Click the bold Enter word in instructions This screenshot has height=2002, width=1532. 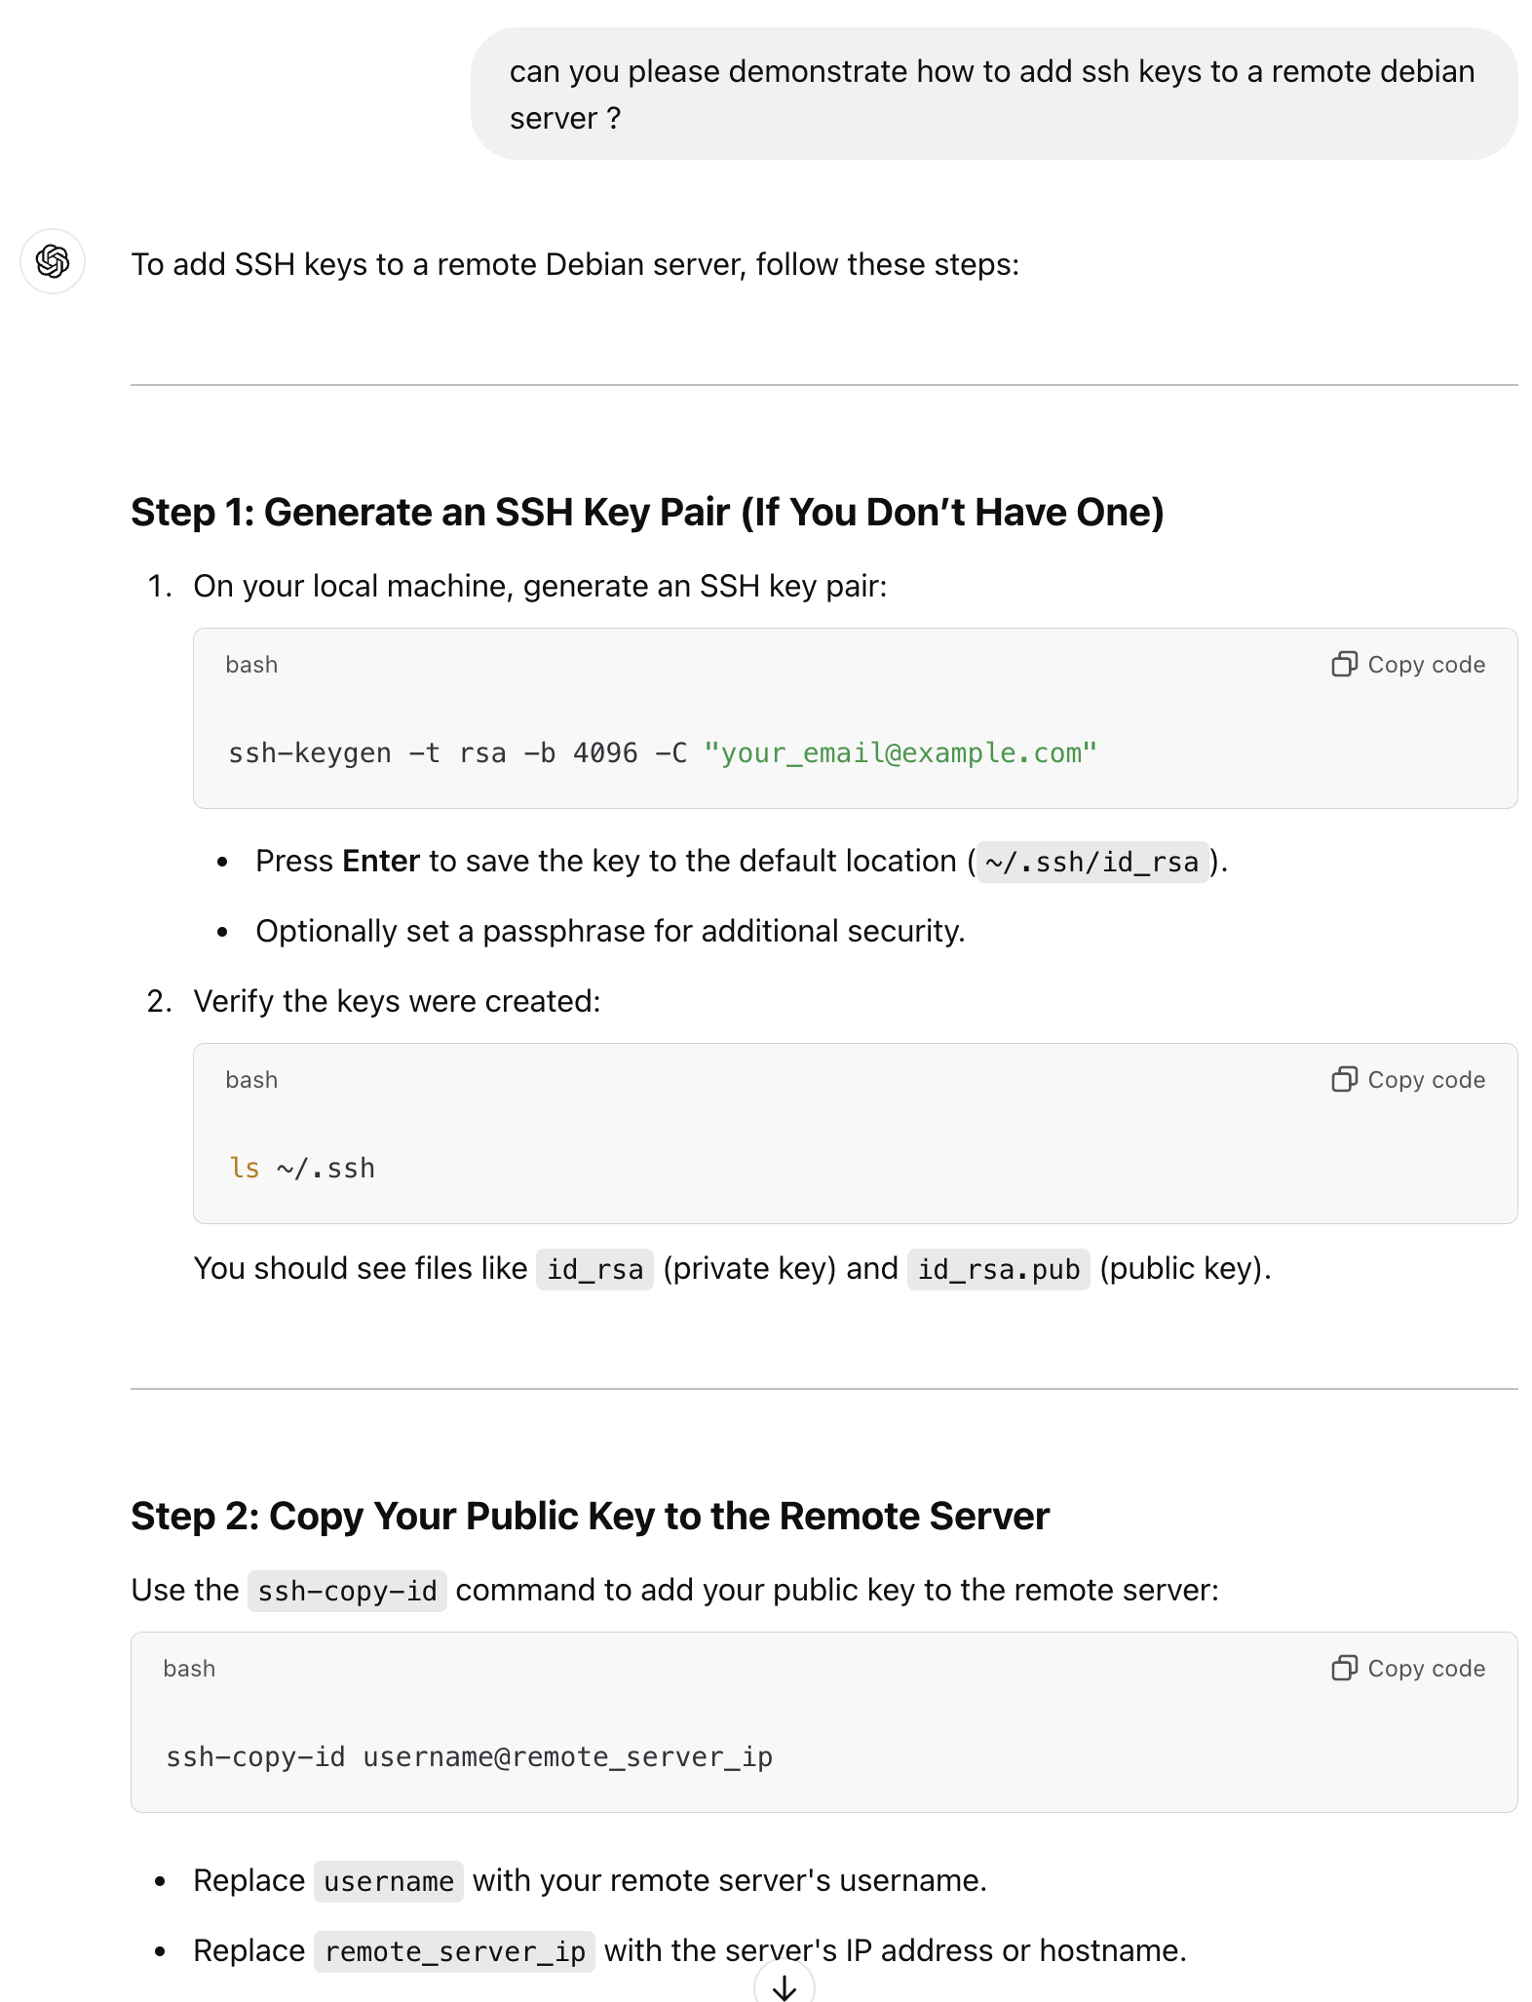[381, 862]
